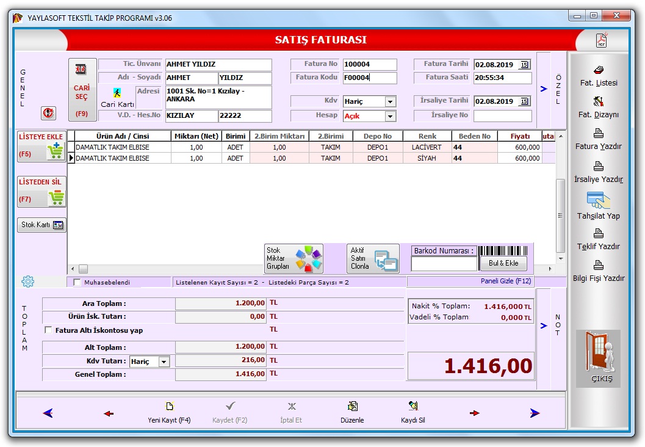Open İrsaliye Tarihi calendar picker

tap(524, 101)
